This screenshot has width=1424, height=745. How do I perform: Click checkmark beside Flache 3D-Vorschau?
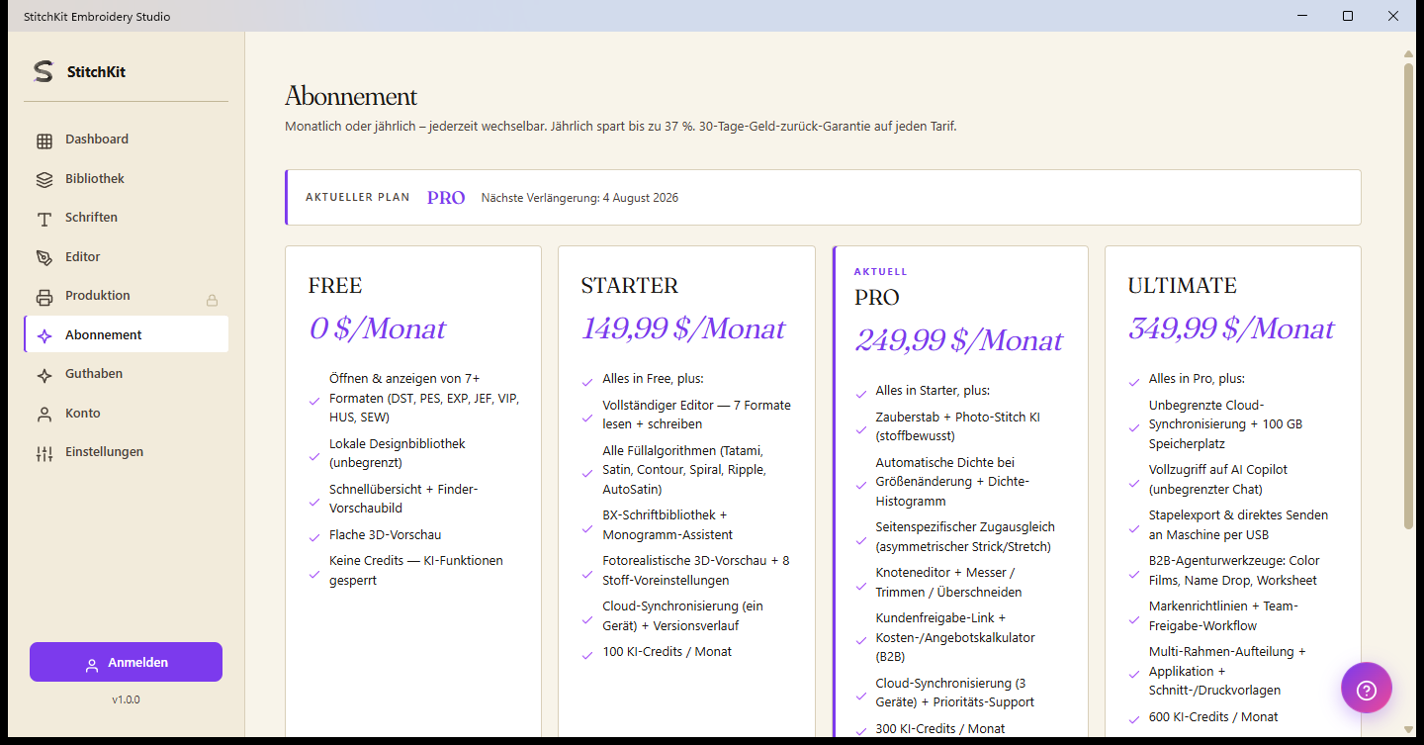[314, 537]
